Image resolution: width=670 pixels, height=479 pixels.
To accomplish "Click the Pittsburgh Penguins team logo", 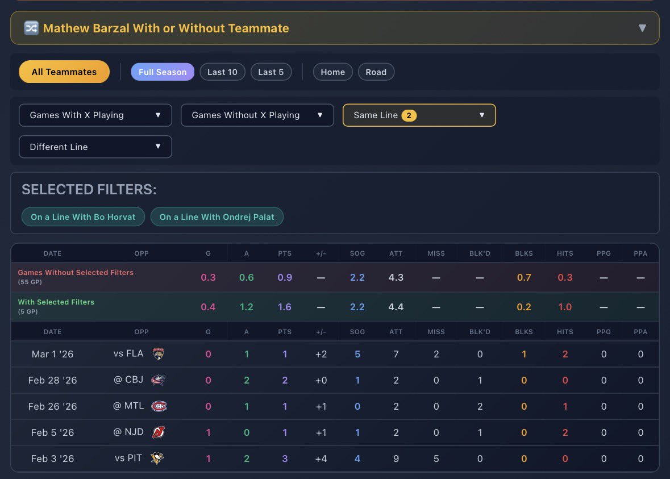I will pos(157,458).
